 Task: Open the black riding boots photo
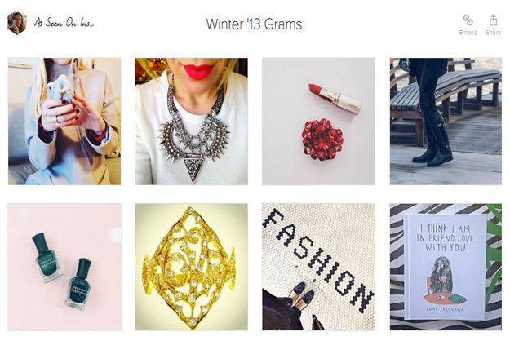(446, 122)
